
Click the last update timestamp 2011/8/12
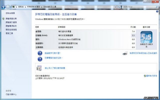54,78
